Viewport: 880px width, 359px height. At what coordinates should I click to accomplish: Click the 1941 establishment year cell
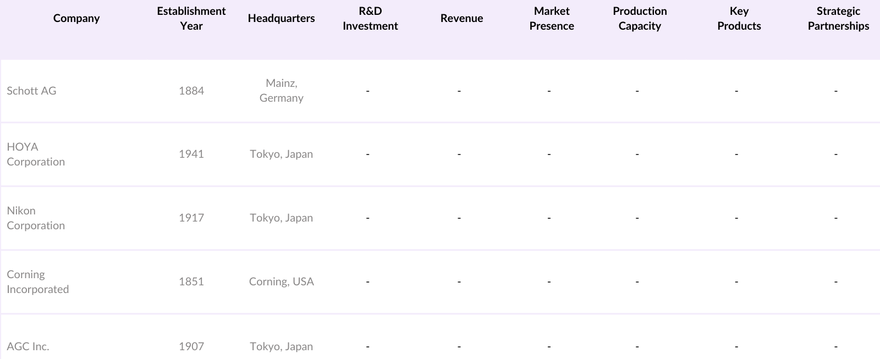coord(191,154)
